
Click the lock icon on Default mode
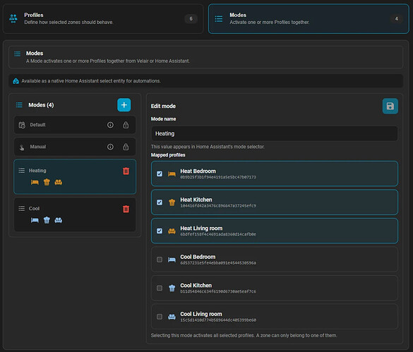pyautogui.click(x=126, y=125)
